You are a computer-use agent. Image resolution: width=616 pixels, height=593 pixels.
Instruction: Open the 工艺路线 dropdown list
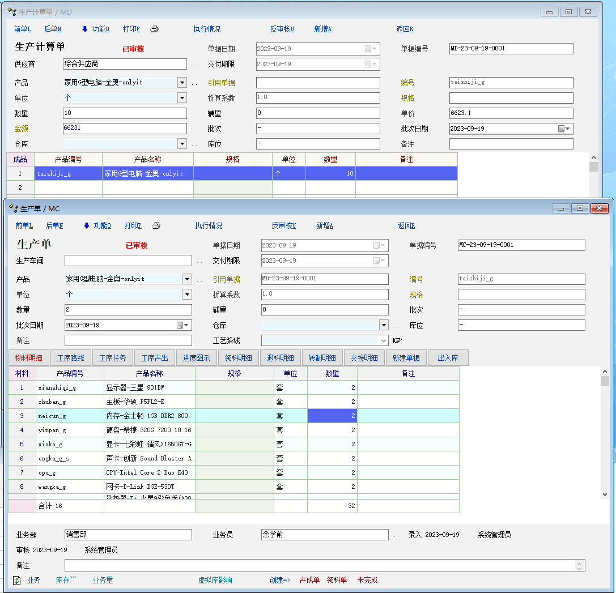tap(384, 340)
